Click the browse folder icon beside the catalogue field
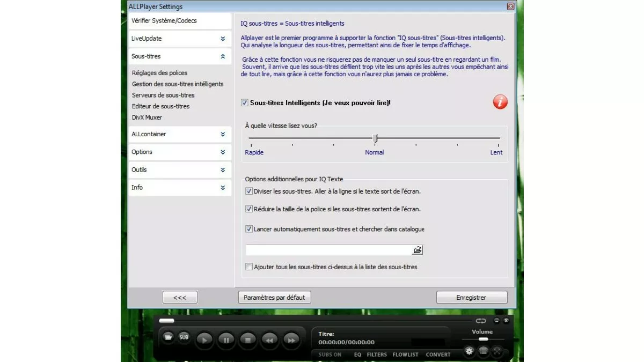The image size is (644, 362). click(x=418, y=249)
